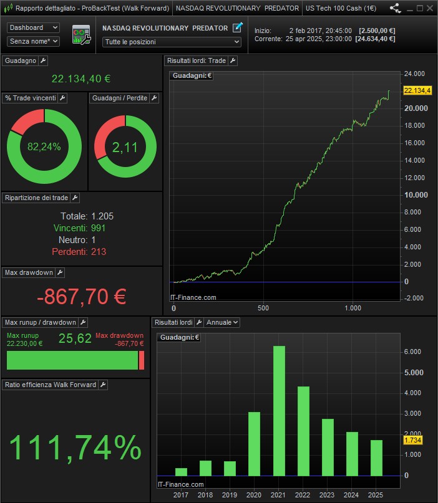Open the Annuale period dropdown
438x503 pixels.
click(x=222, y=322)
